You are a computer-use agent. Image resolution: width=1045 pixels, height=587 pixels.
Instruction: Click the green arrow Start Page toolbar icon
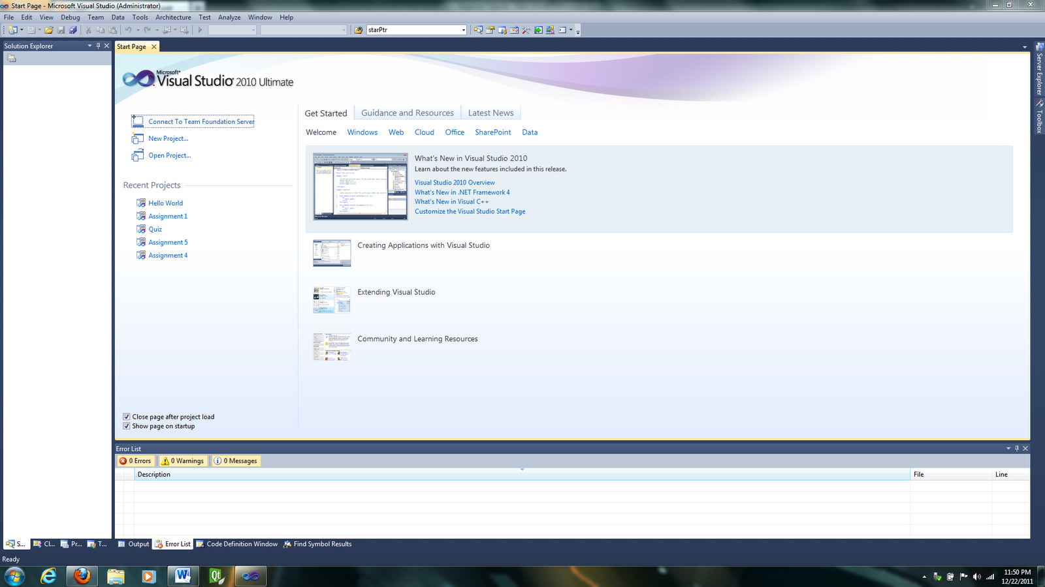(x=538, y=29)
